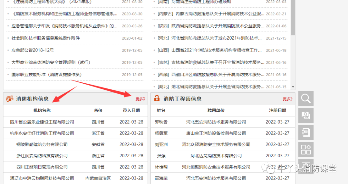Open the [陕西] 陕西省消防救援总队 notice

(x=211, y=26)
